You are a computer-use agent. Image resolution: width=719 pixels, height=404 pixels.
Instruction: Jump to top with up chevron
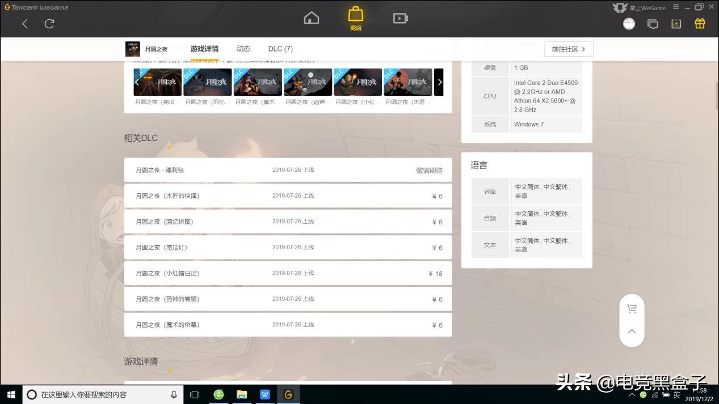632,331
